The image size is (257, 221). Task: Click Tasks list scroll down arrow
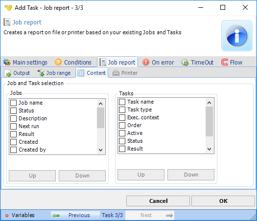click(210, 149)
